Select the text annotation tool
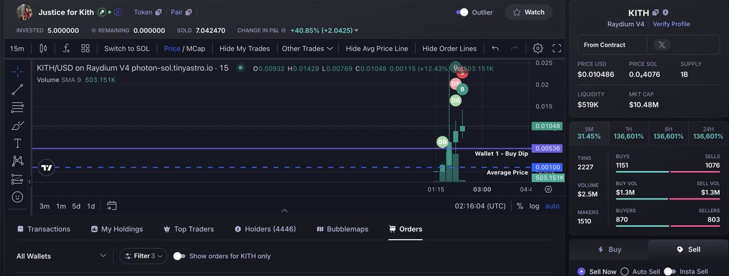Image resolution: width=729 pixels, height=276 pixels. 17,143
